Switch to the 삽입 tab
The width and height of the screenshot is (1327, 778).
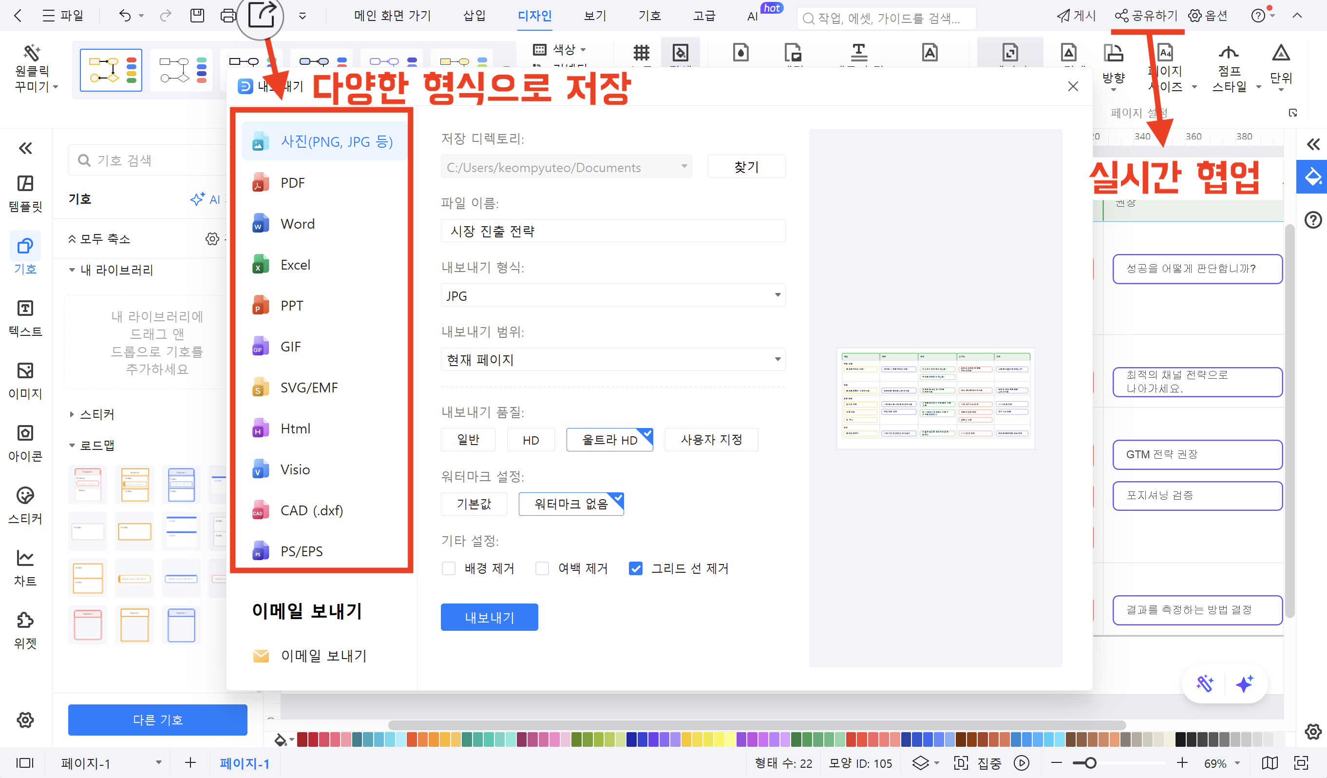coord(474,16)
